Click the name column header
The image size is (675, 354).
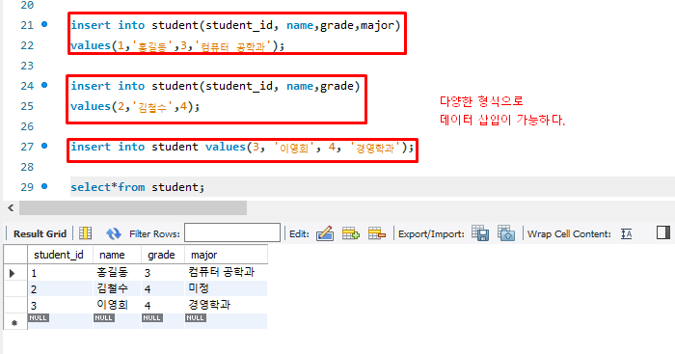(117, 255)
